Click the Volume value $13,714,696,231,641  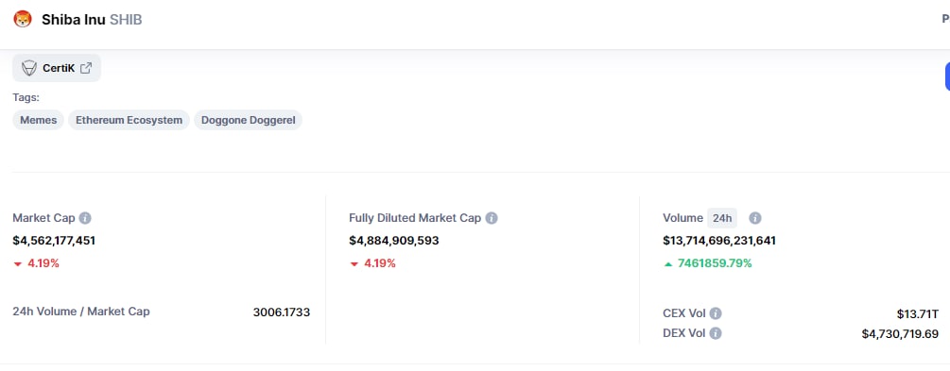coord(719,241)
